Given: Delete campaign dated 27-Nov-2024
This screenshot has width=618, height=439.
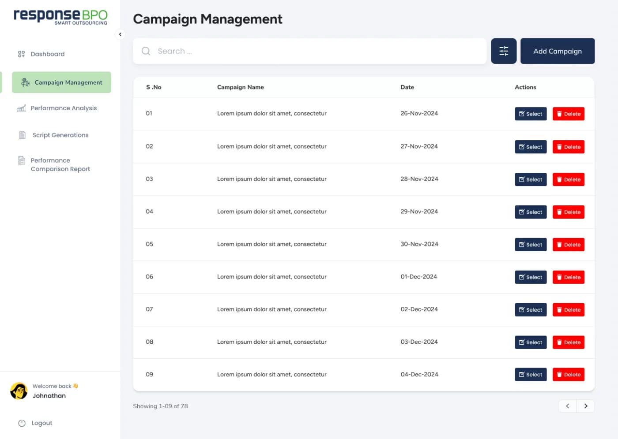Looking at the screenshot, I should tap(569, 147).
